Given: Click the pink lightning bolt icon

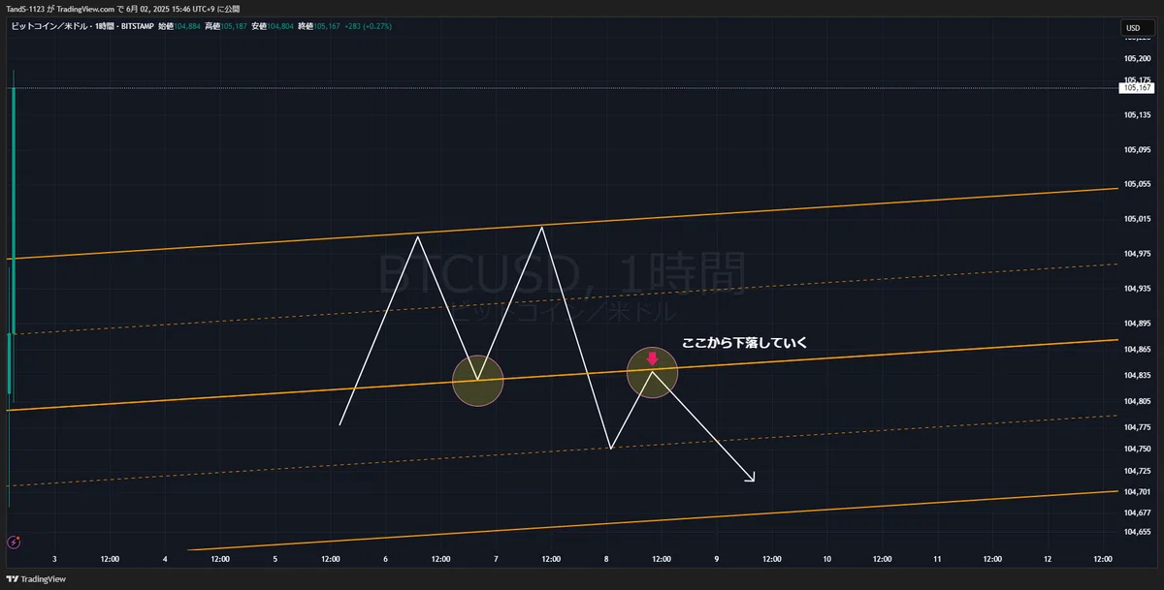Looking at the screenshot, I should pyautogui.click(x=14, y=543).
